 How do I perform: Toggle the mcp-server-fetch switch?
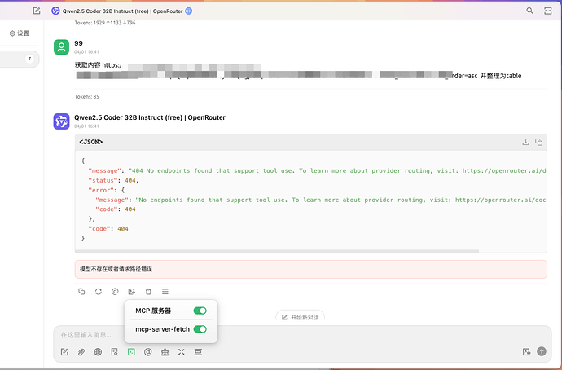200,329
